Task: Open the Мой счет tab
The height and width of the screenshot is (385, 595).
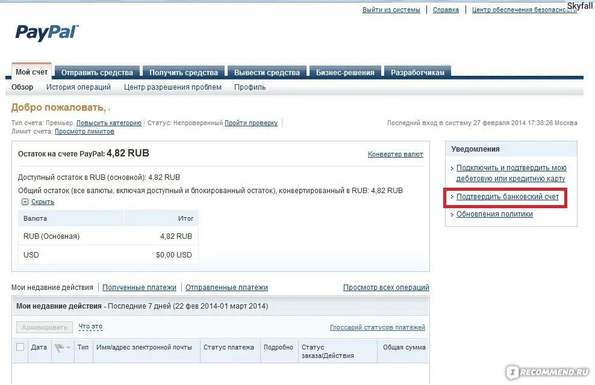Action: (x=31, y=72)
